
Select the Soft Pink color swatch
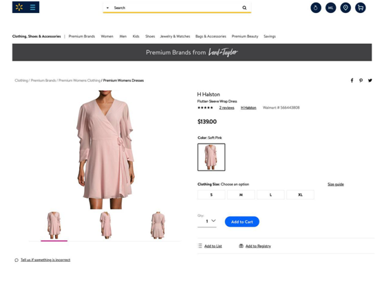click(x=211, y=157)
